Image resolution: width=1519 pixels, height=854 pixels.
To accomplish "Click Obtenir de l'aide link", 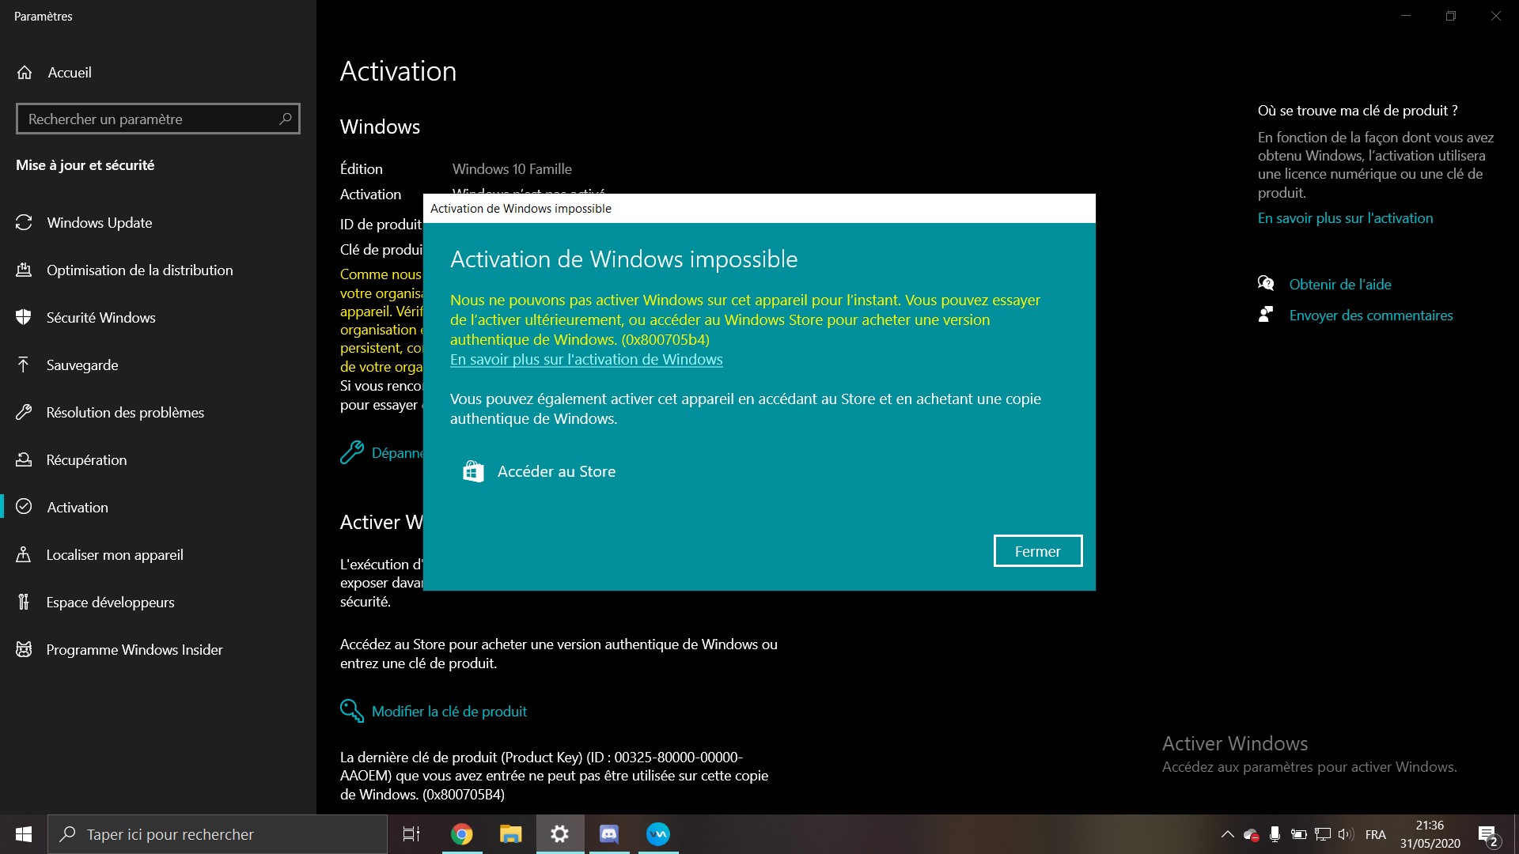I will pos(1339,285).
